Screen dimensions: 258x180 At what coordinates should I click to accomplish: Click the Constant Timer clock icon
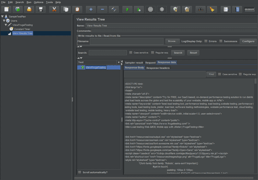pos(11,29)
